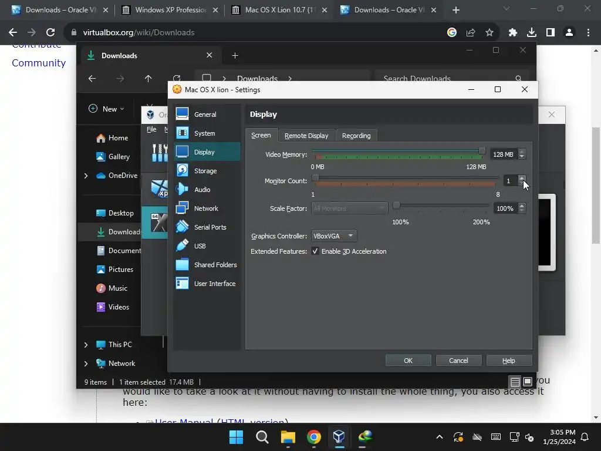This screenshot has width=601, height=451.
Task: Click Chrome back arrow
Action: point(13,33)
